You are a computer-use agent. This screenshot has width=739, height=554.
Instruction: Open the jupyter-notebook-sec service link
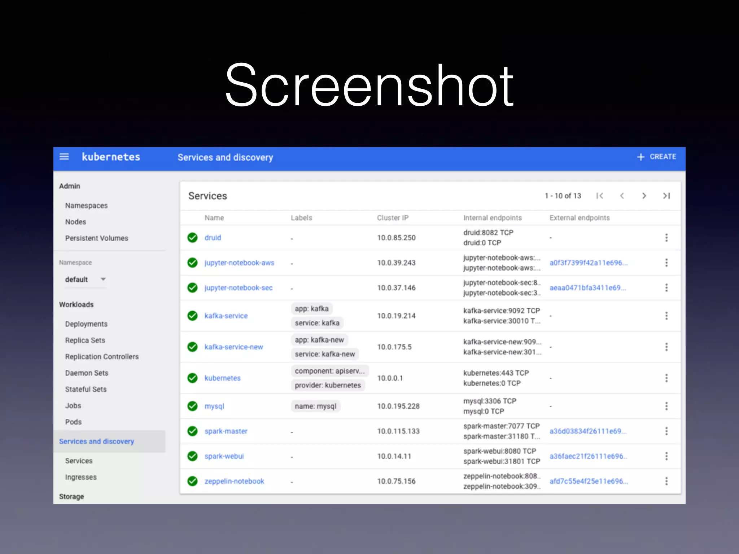tap(239, 288)
